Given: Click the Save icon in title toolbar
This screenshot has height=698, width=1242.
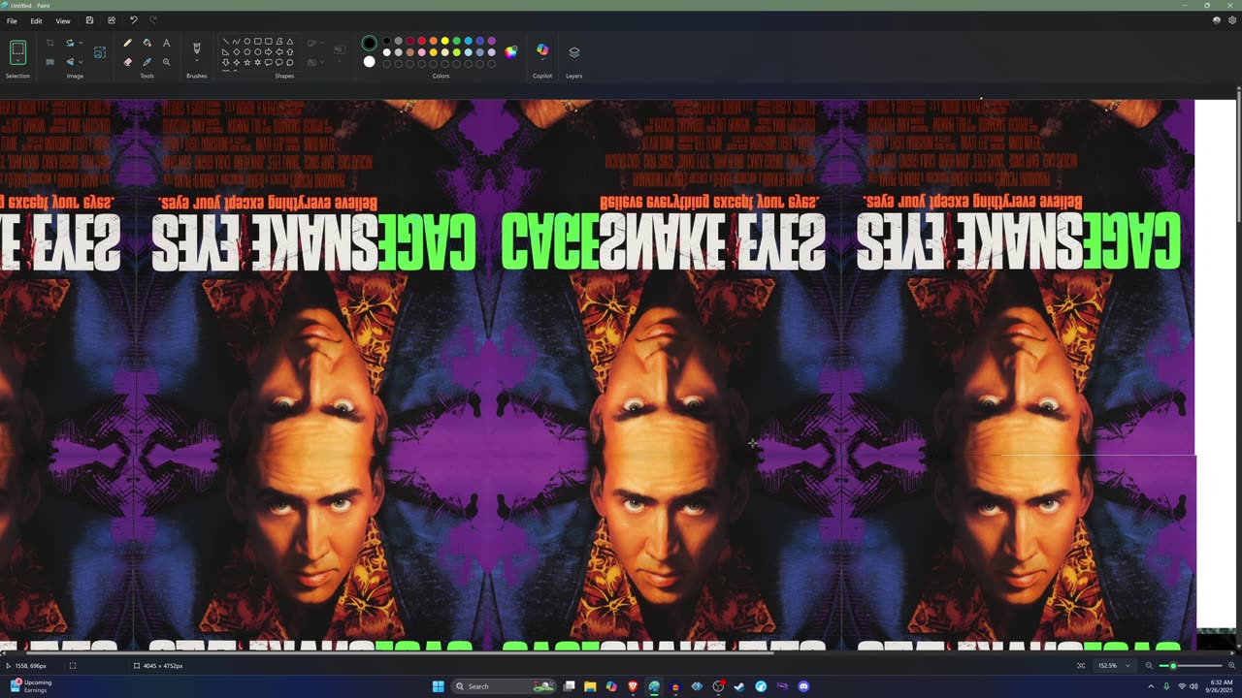Looking at the screenshot, I should point(89,20).
